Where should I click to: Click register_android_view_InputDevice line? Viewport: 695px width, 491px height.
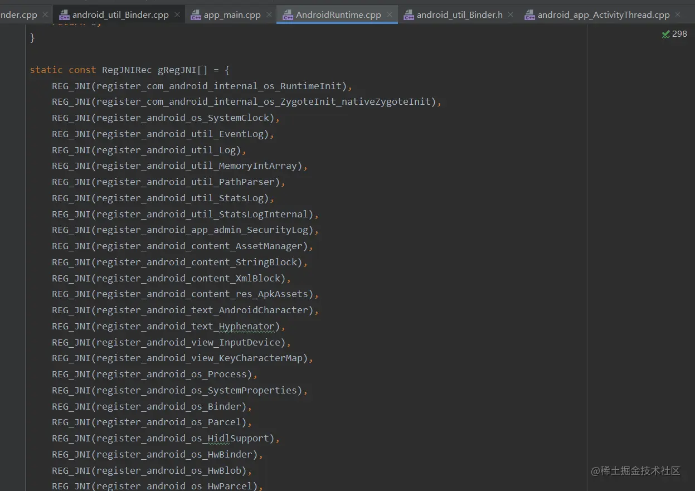pos(172,342)
